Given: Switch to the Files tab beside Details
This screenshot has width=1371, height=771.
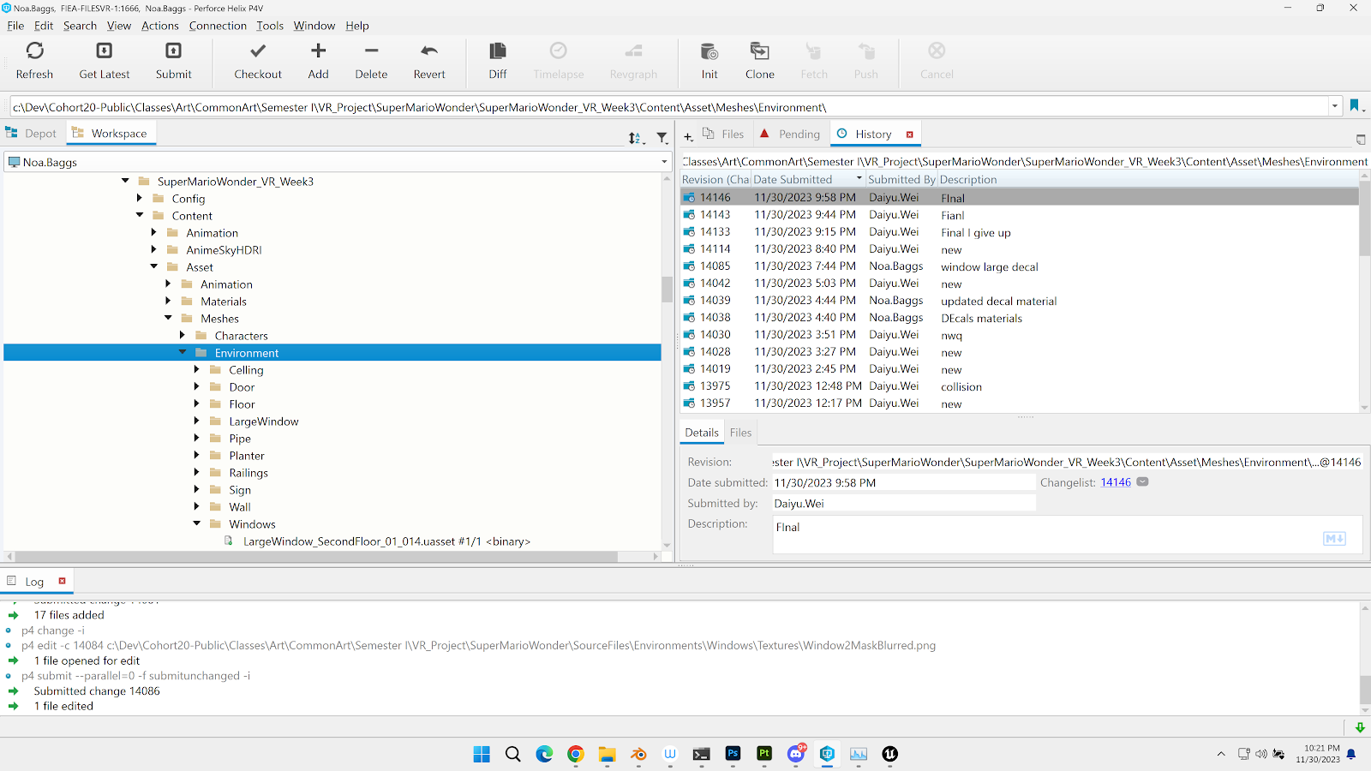Looking at the screenshot, I should click(x=740, y=433).
